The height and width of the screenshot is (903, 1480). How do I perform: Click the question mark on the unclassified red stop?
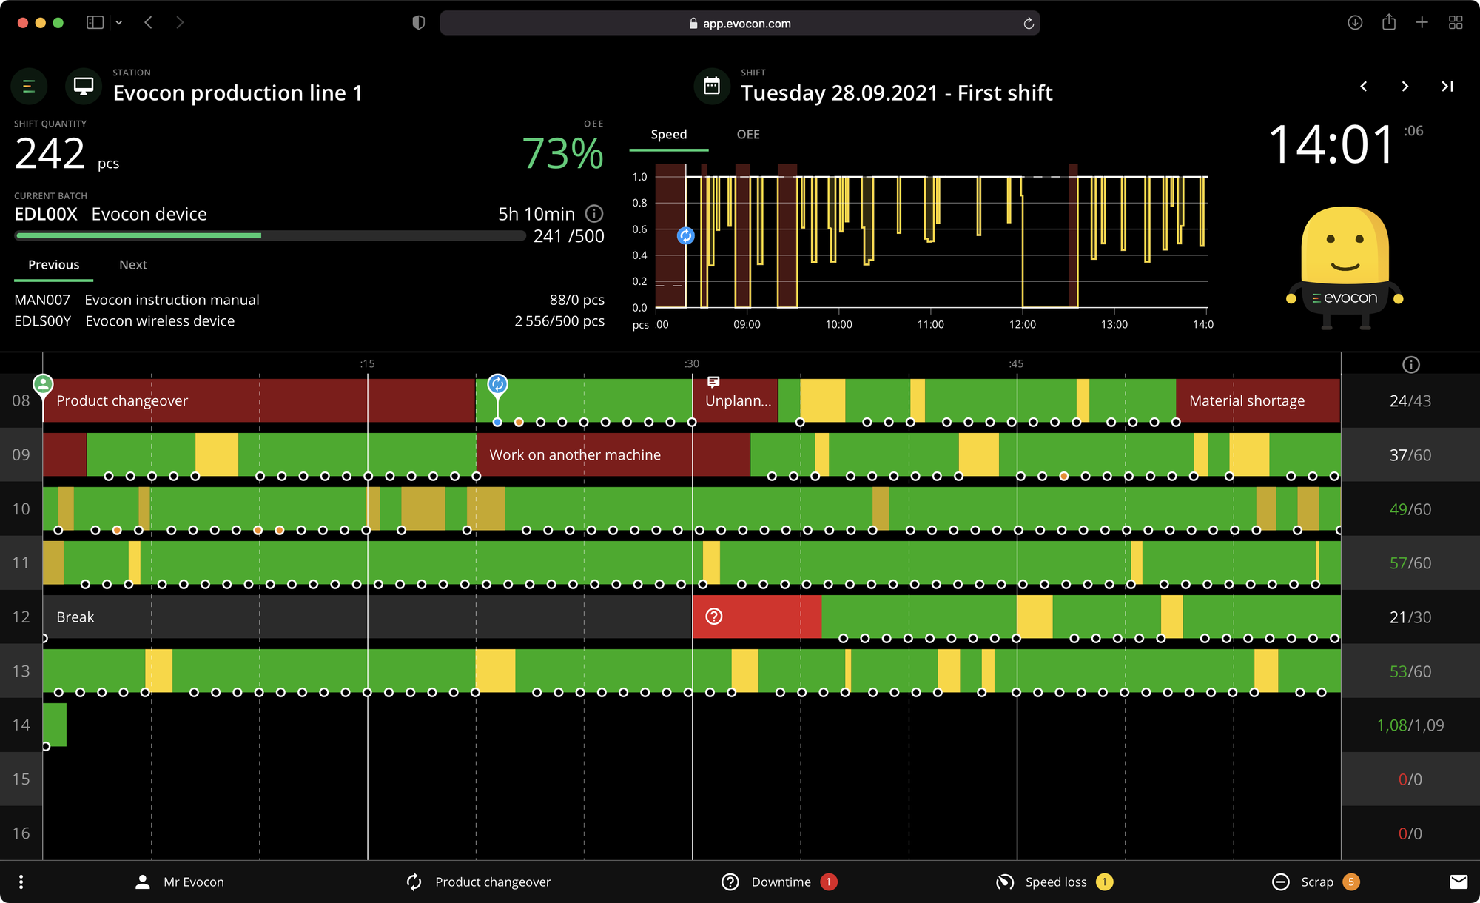point(713,615)
